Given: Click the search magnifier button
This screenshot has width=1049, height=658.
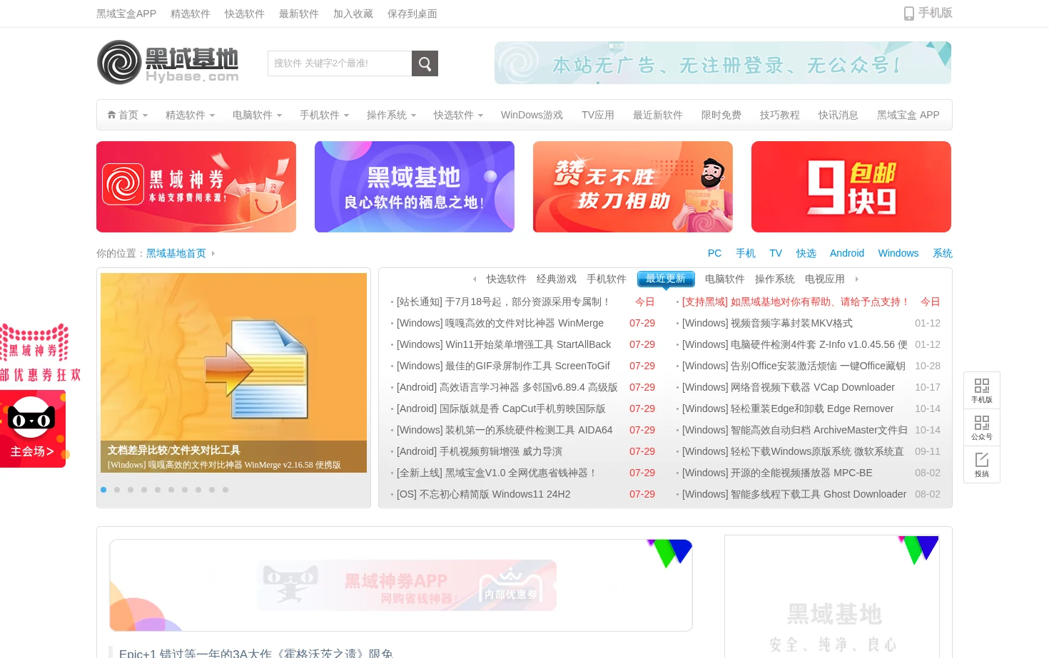Looking at the screenshot, I should pyautogui.click(x=425, y=63).
